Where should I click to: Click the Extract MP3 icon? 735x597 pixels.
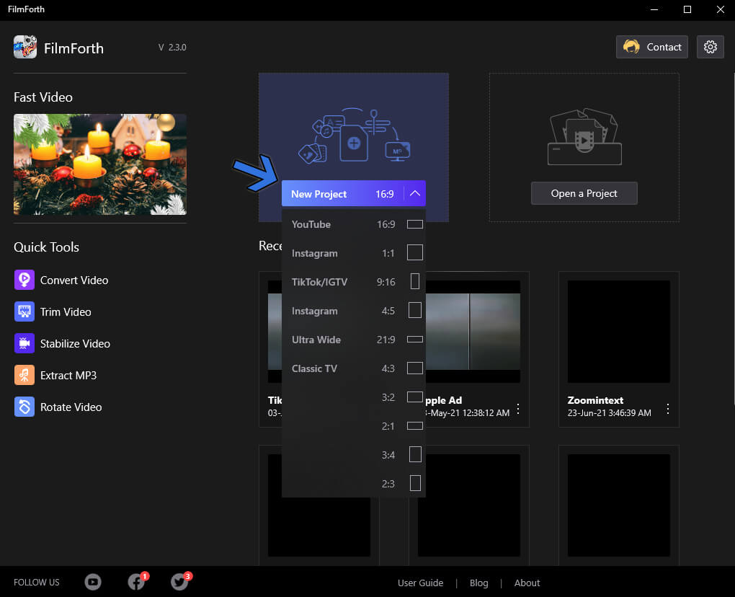(x=24, y=375)
